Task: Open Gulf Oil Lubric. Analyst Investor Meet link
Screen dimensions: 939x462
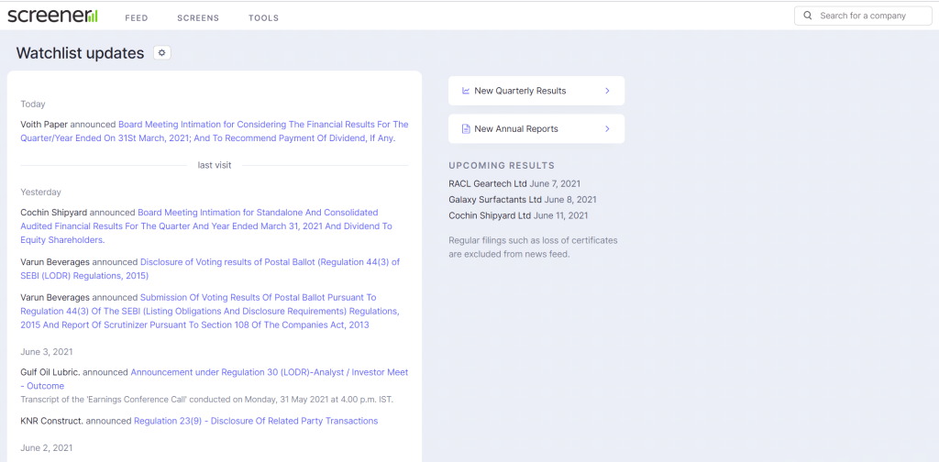Action: [269, 372]
